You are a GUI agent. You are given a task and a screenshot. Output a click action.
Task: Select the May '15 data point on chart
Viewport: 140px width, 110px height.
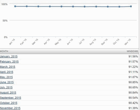click(x=61, y=7)
